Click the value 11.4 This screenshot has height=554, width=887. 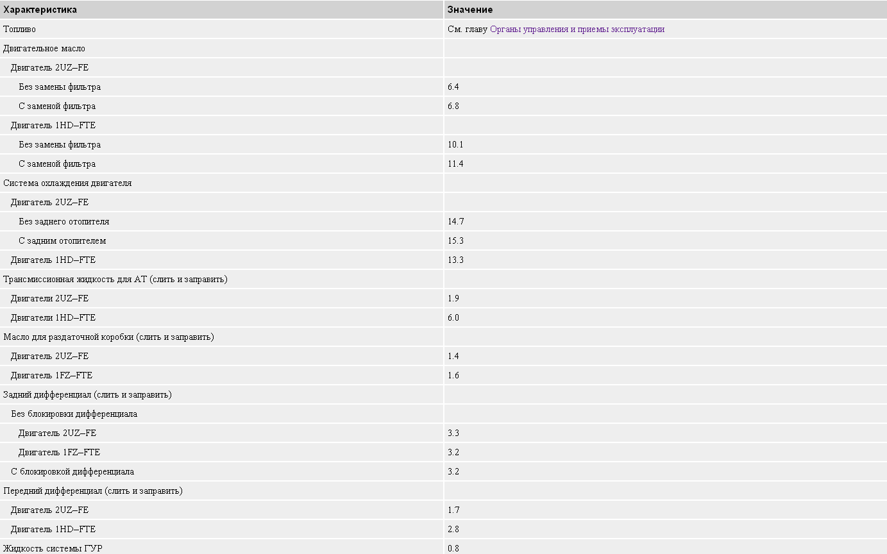455,164
